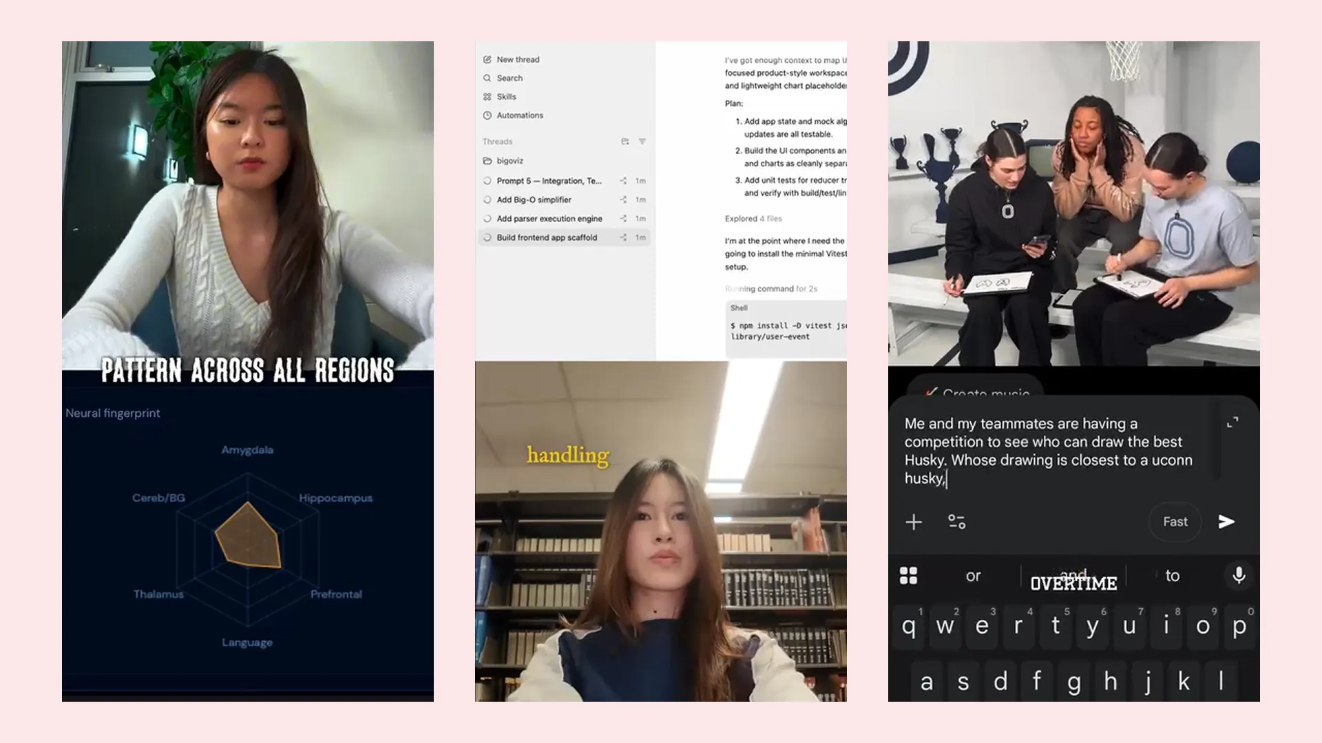Open the keyboard grid menu icon
Screen dimensions: 1322x743
(x=909, y=576)
